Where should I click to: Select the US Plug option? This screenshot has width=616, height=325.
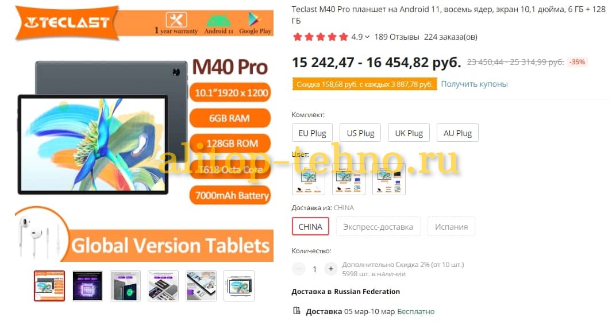(360, 133)
